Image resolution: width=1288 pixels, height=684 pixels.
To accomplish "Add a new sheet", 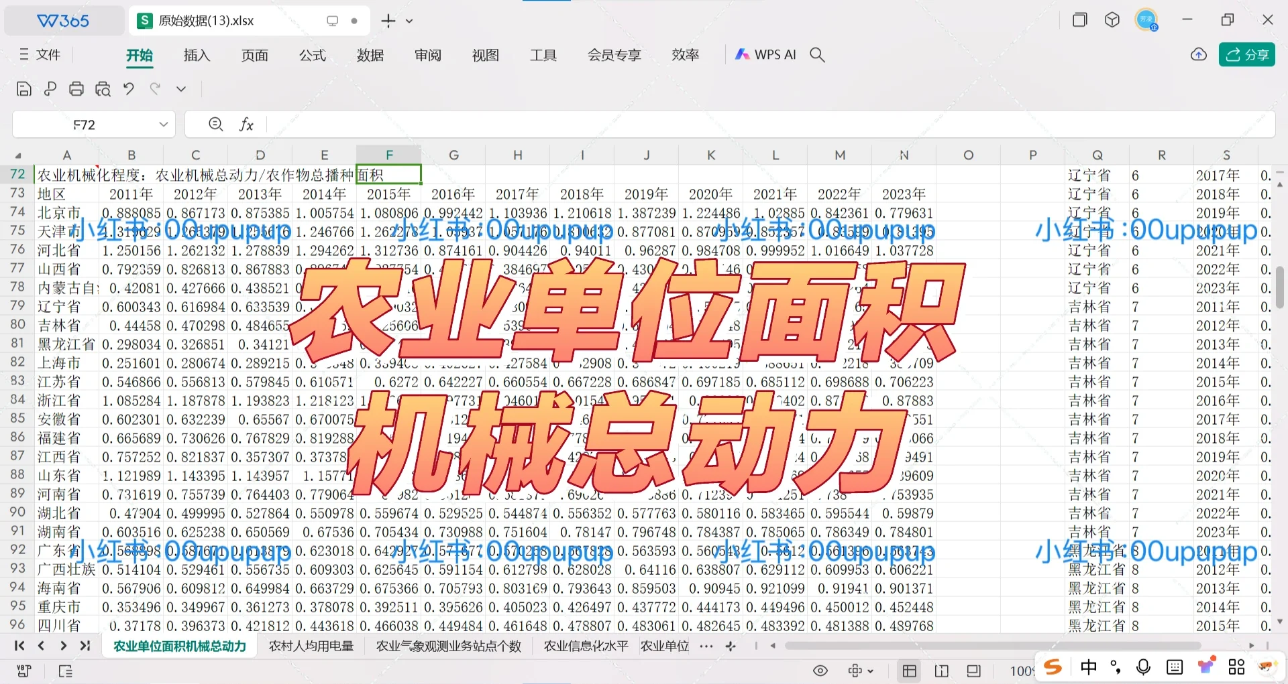I will click(x=731, y=646).
